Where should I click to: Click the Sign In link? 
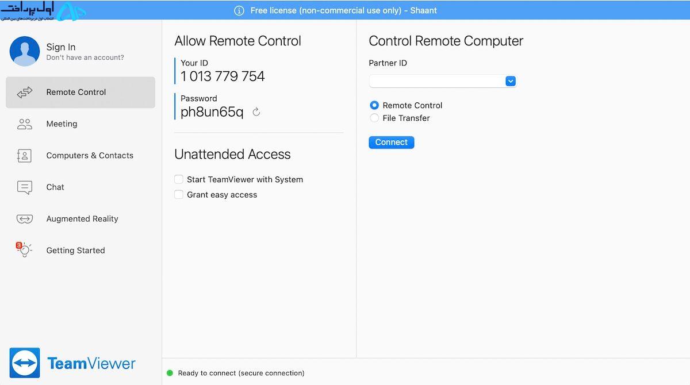pos(61,47)
